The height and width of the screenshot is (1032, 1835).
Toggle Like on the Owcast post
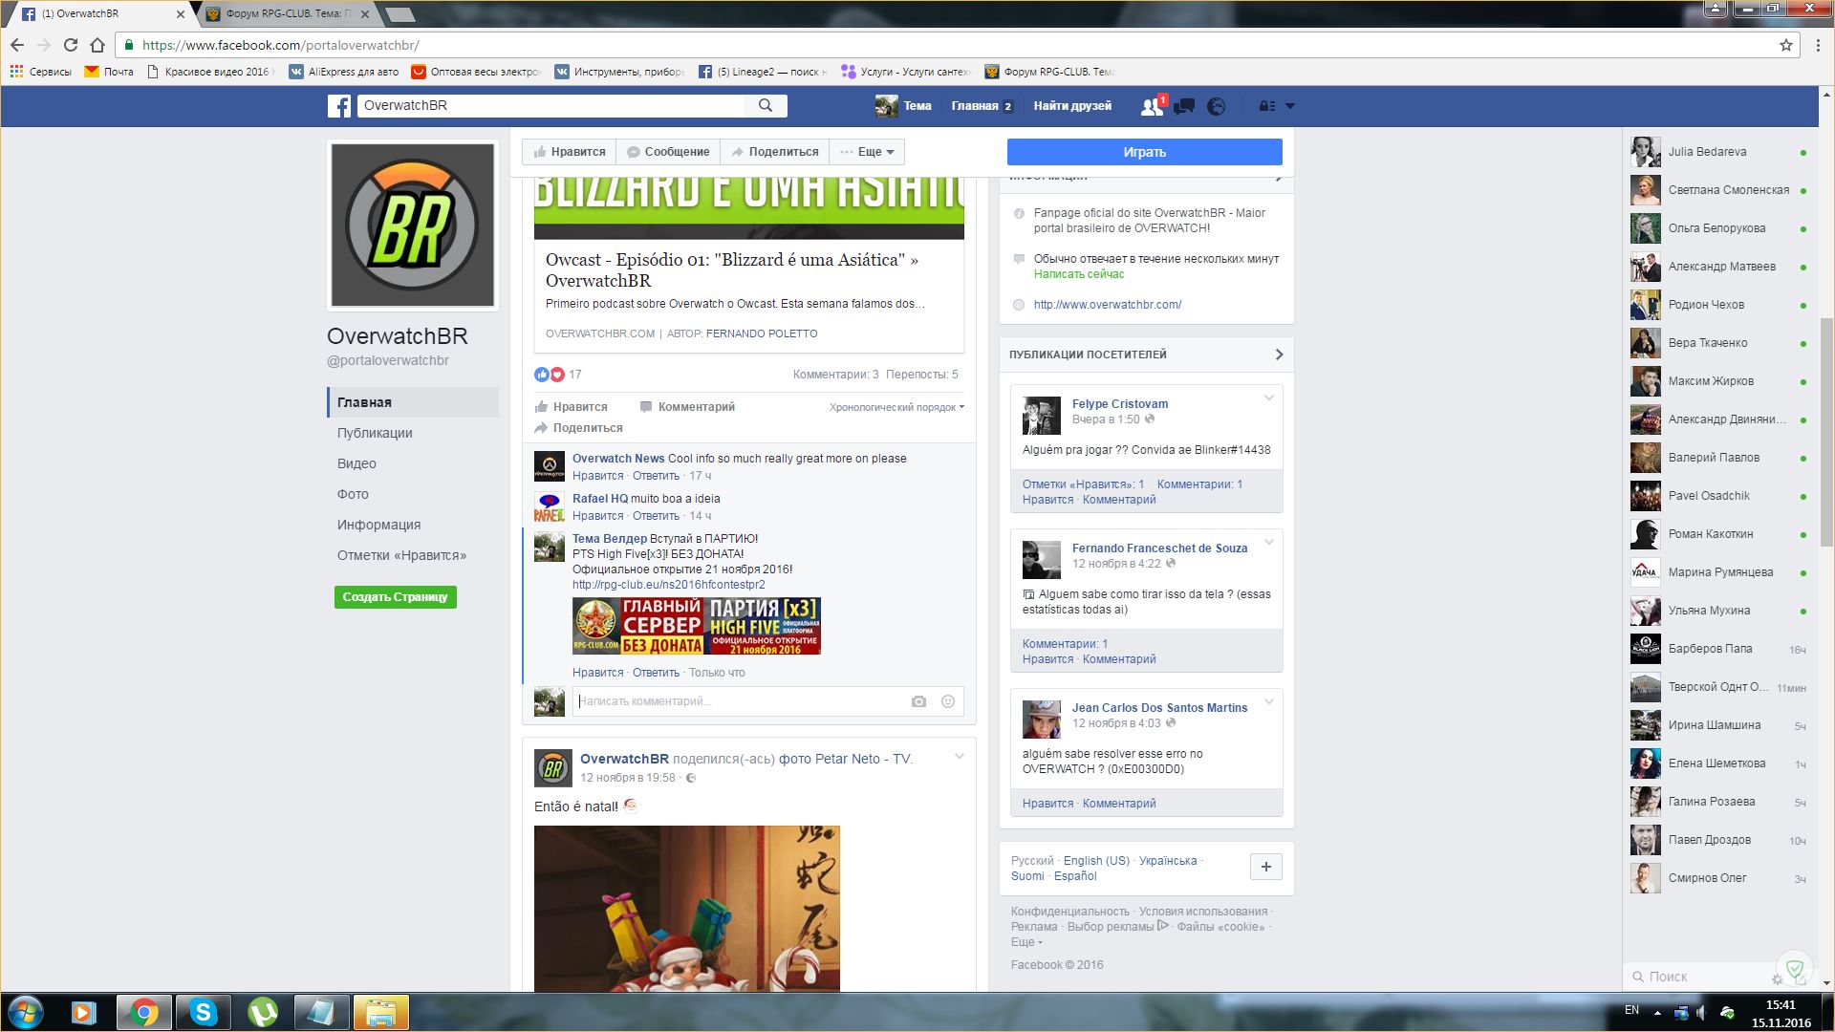[x=572, y=407]
